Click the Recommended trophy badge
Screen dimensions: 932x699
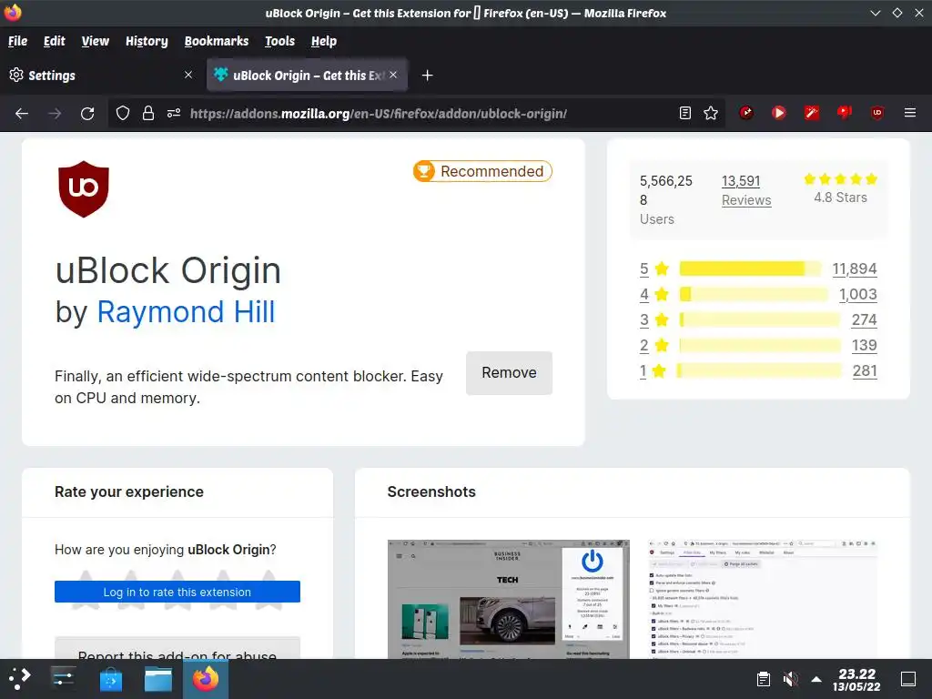coord(482,171)
